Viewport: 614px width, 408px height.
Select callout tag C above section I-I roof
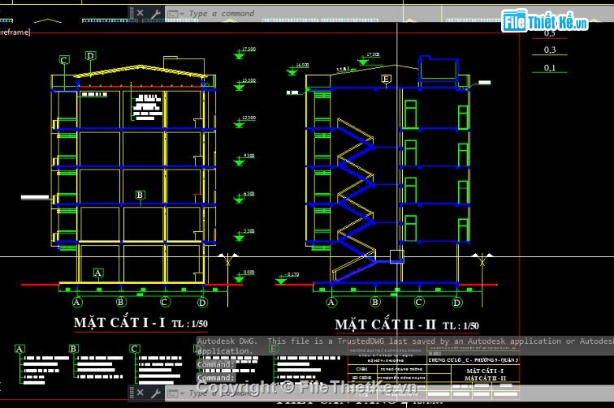coord(65,60)
